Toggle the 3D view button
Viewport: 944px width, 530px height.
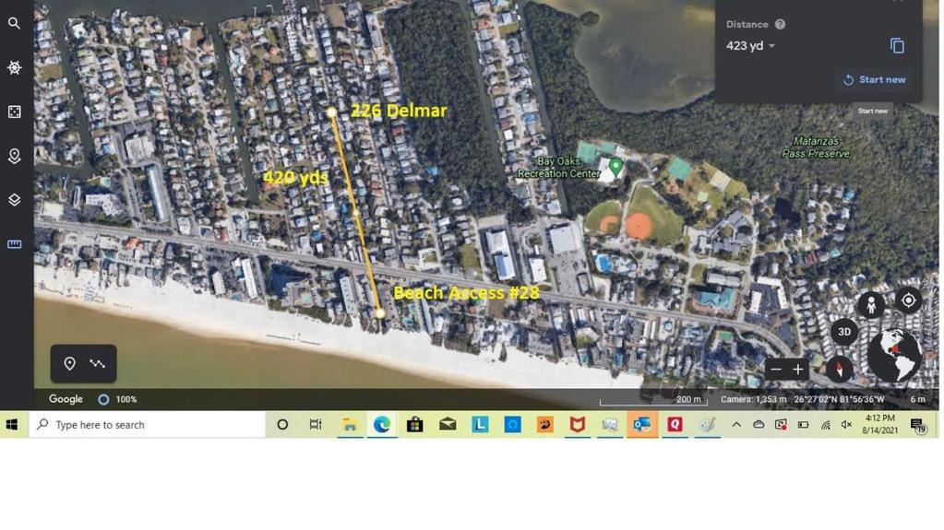tap(844, 332)
